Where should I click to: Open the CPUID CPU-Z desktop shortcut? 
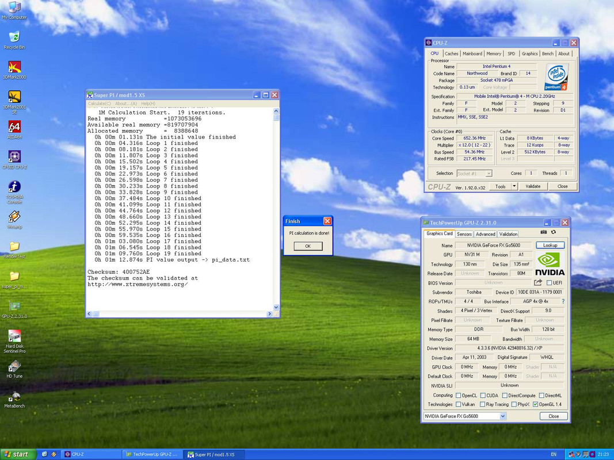click(14, 160)
